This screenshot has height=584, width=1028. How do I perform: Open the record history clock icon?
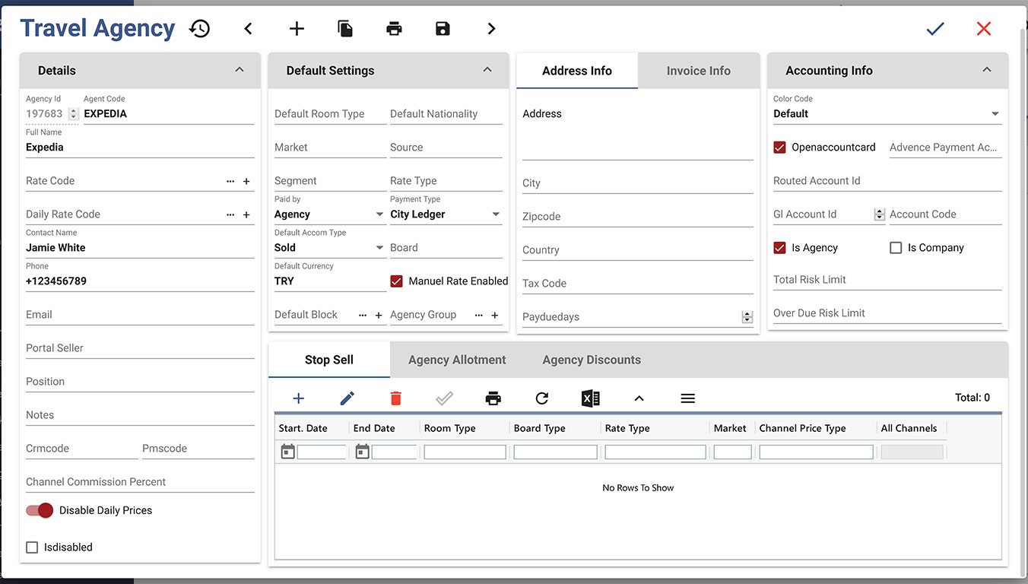[200, 29]
